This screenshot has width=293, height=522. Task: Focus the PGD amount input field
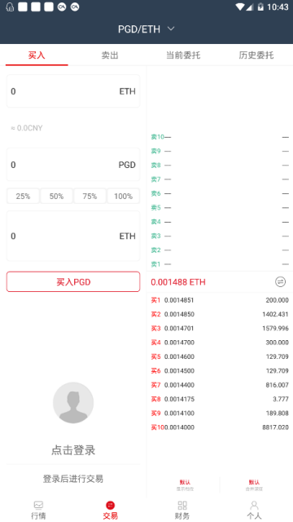(73, 165)
